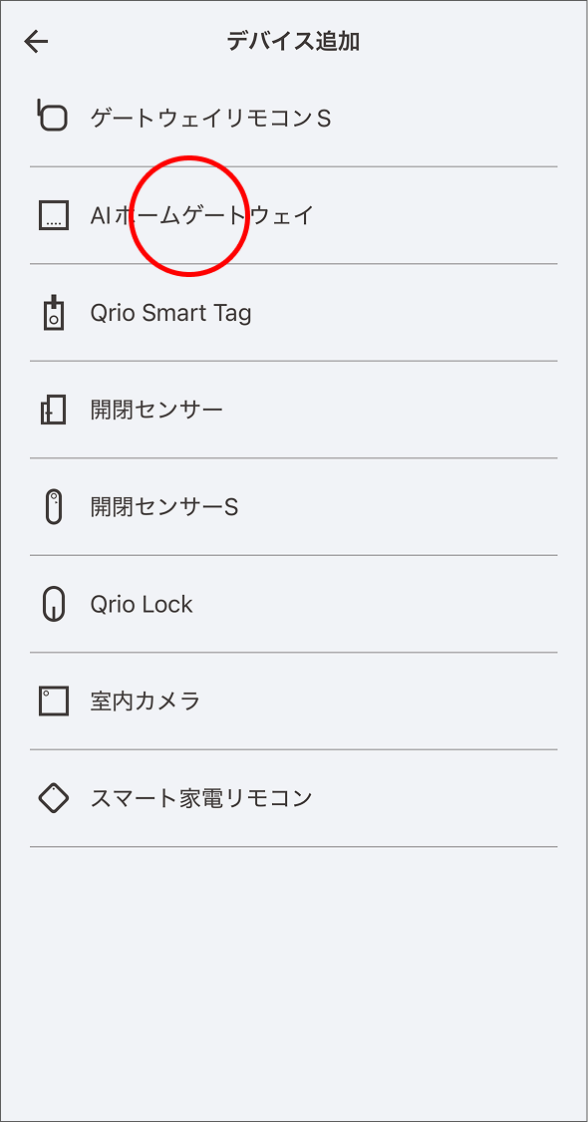
Task: Tap the デバイス追加 title text
Action: [x=294, y=42]
